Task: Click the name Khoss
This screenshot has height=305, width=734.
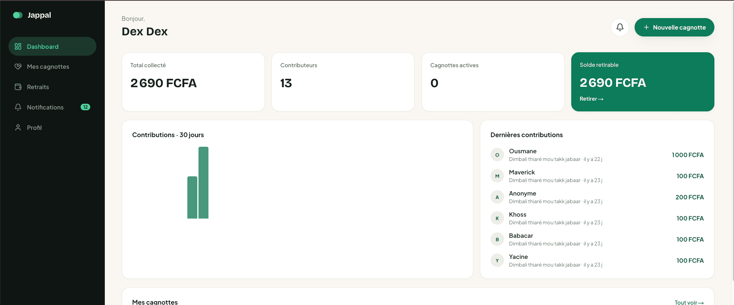Action: [517, 215]
